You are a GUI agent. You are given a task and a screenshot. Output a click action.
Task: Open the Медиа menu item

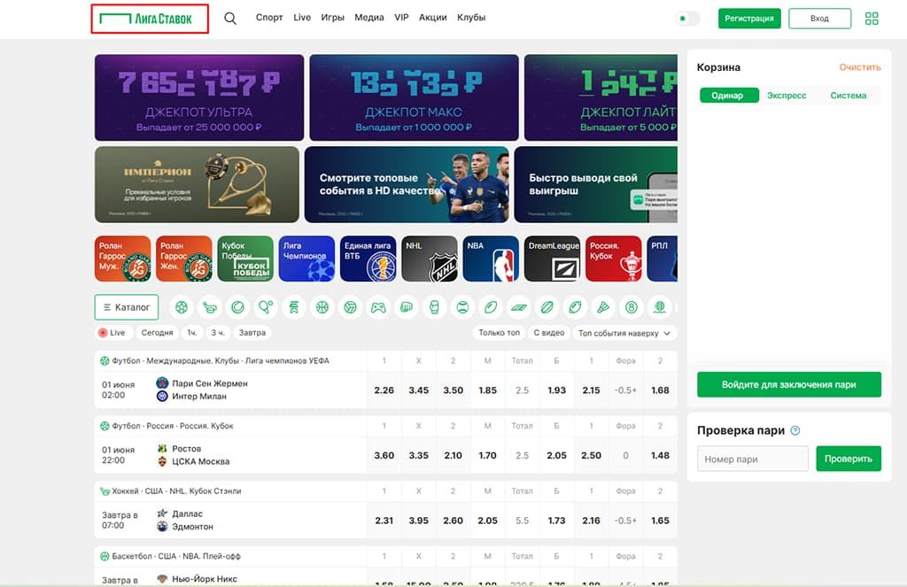[369, 18]
